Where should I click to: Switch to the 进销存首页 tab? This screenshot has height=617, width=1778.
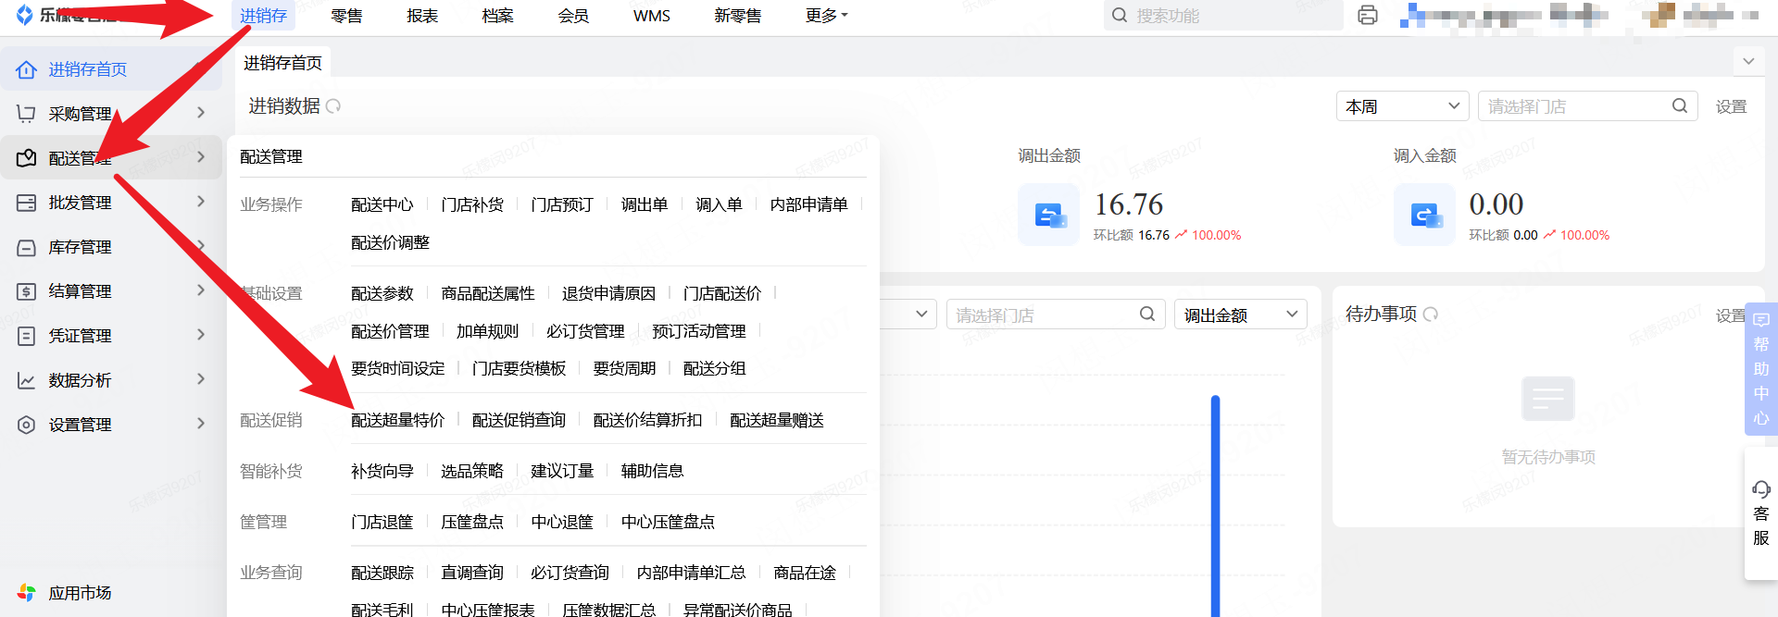tap(283, 63)
